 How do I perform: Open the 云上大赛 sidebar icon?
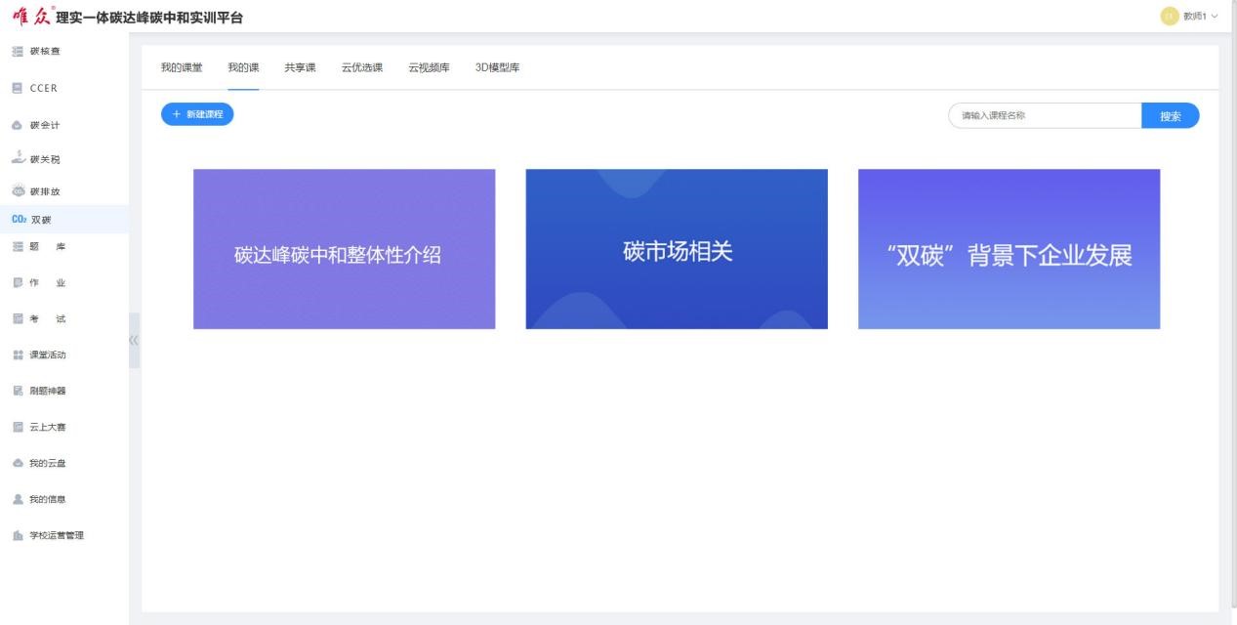pyautogui.click(x=18, y=427)
